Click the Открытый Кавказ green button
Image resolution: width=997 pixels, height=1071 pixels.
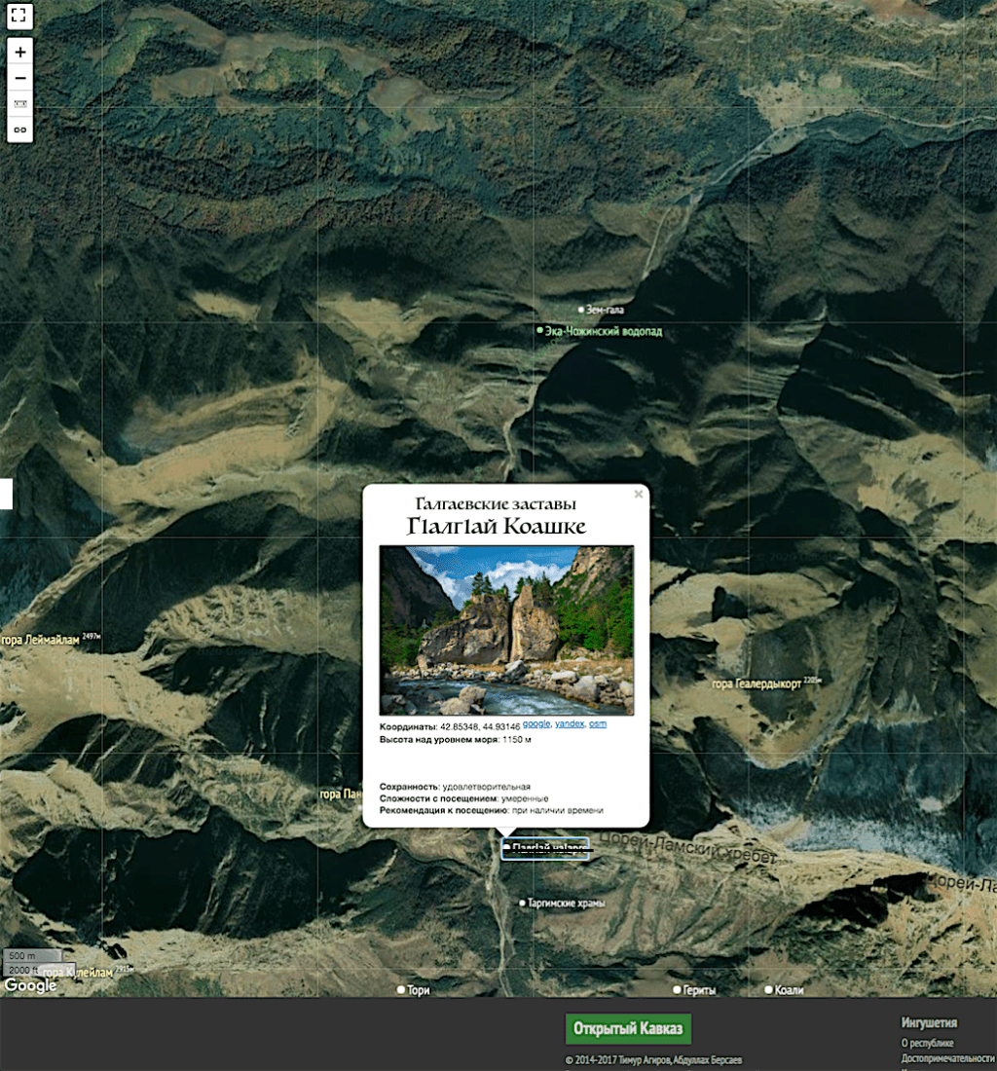(628, 1029)
